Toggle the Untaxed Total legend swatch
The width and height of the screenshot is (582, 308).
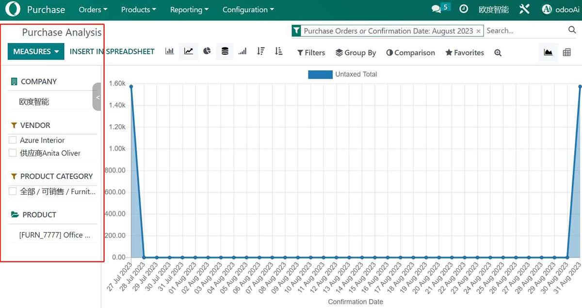coord(319,74)
